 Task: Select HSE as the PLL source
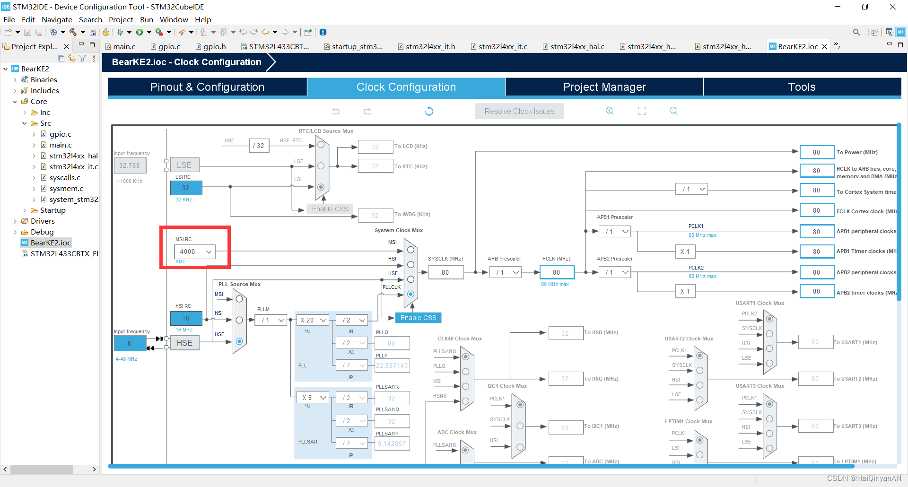click(x=239, y=341)
